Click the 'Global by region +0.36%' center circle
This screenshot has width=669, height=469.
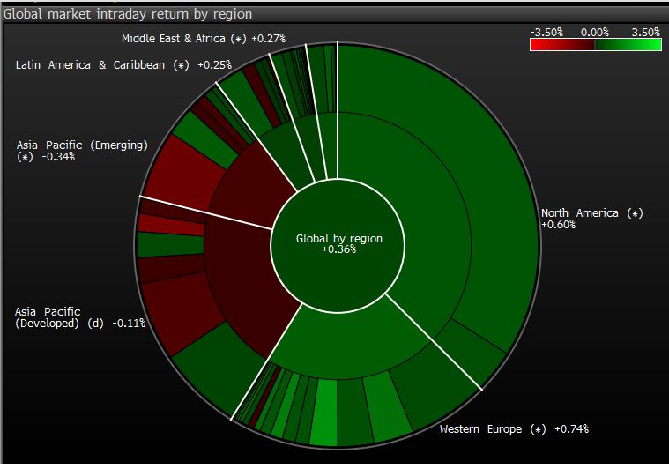point(338,245)
